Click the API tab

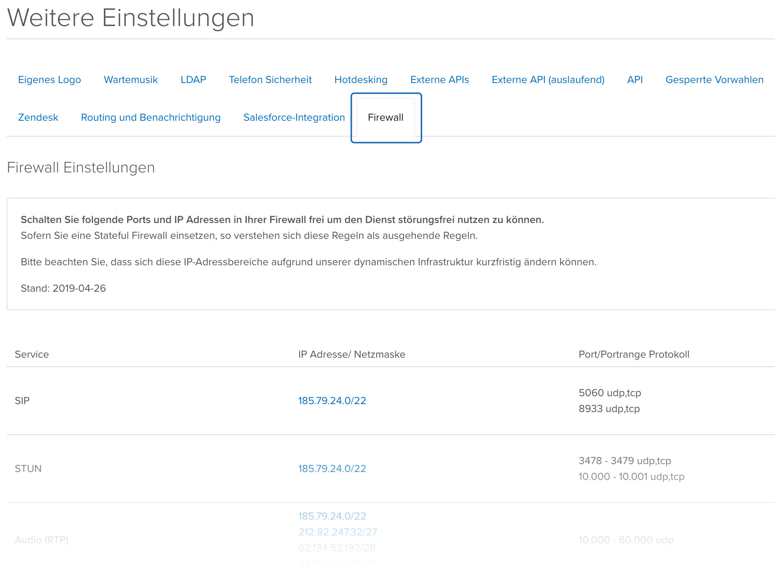coord(635,80)
